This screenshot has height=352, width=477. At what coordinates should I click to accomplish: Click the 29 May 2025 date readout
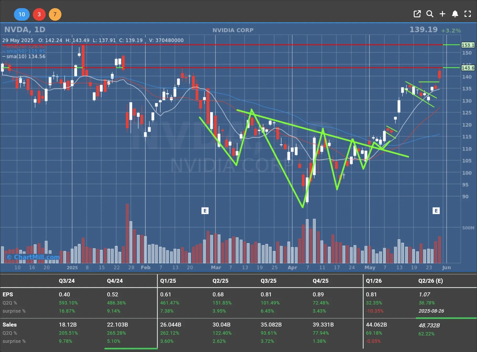[x=18, y=40]
